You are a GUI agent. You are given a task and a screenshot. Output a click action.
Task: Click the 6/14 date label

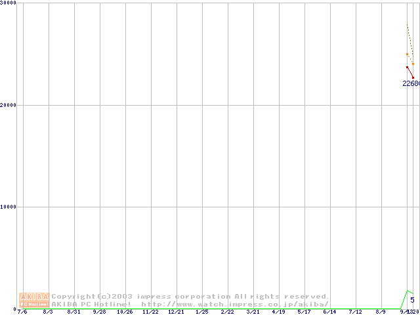[x=329, y=312]
